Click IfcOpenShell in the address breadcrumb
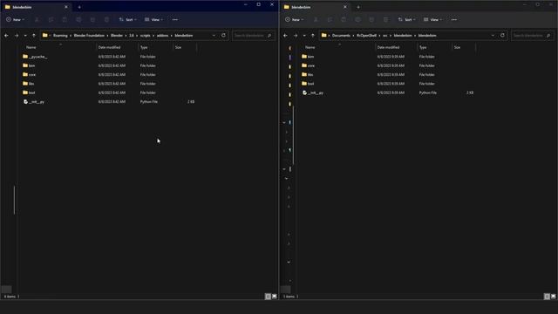Image resolution: width=558 pixels, height=314 pixels. [366, 35]
